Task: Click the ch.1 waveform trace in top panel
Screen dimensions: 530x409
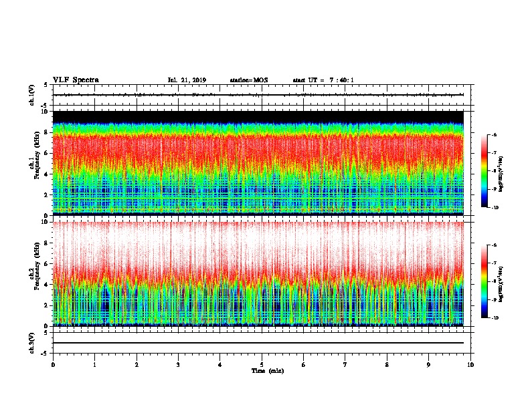Action: pyautogui.click(x=258, y=95)
